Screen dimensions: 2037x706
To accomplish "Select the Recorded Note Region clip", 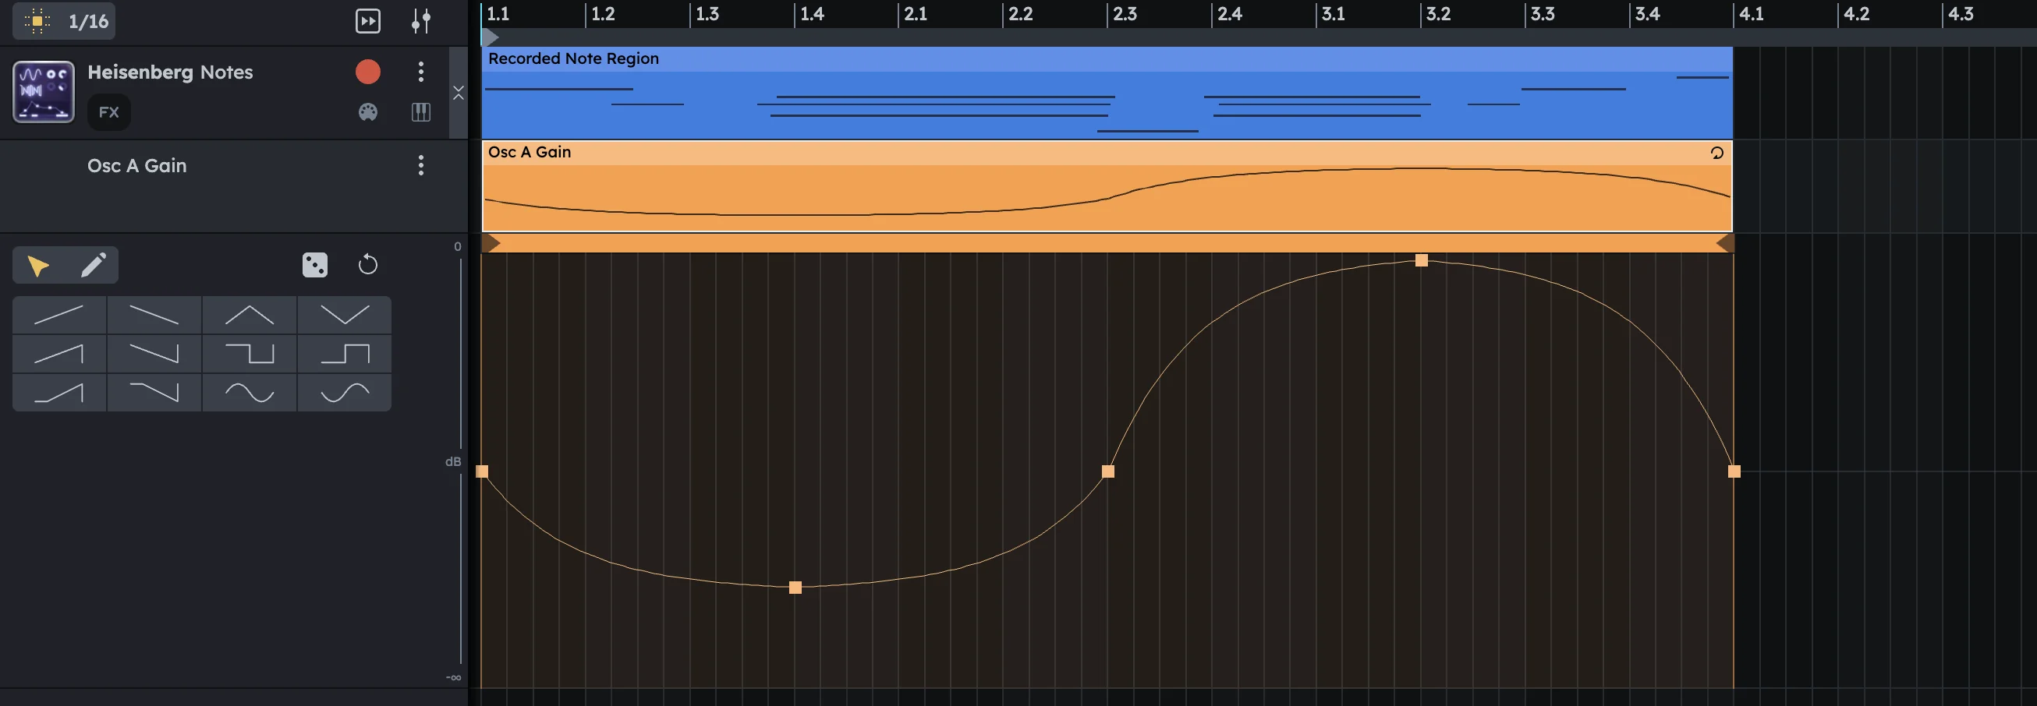I will [x=1107, y=91].
